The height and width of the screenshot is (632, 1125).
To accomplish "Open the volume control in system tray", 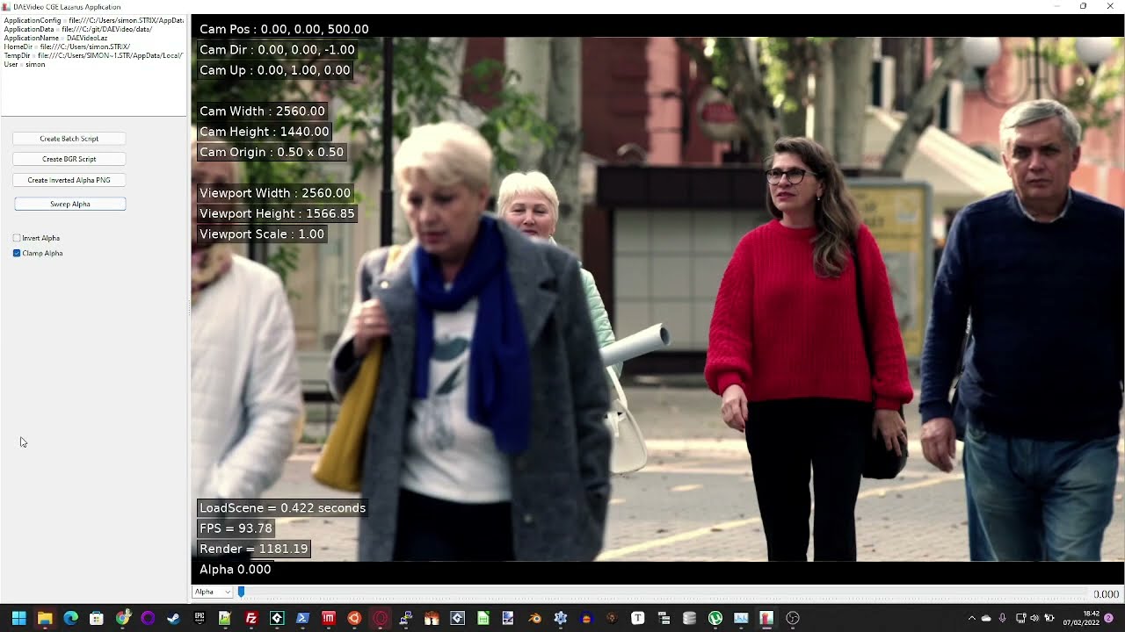I will click(x=1034, y=618).
